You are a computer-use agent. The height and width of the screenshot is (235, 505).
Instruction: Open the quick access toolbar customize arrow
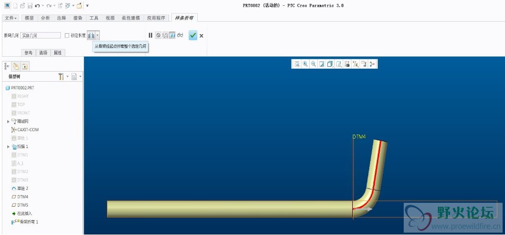point(87,6)
